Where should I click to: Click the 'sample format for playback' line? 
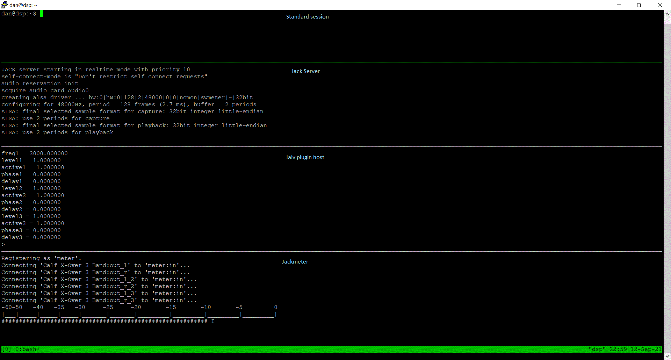point(134,125)
